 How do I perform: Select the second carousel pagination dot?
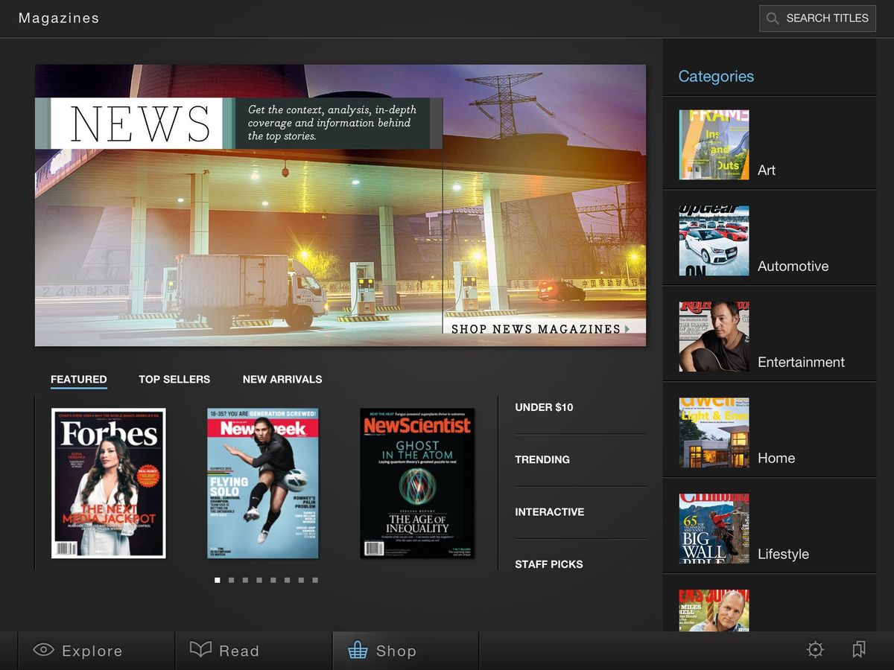point(232,579)
